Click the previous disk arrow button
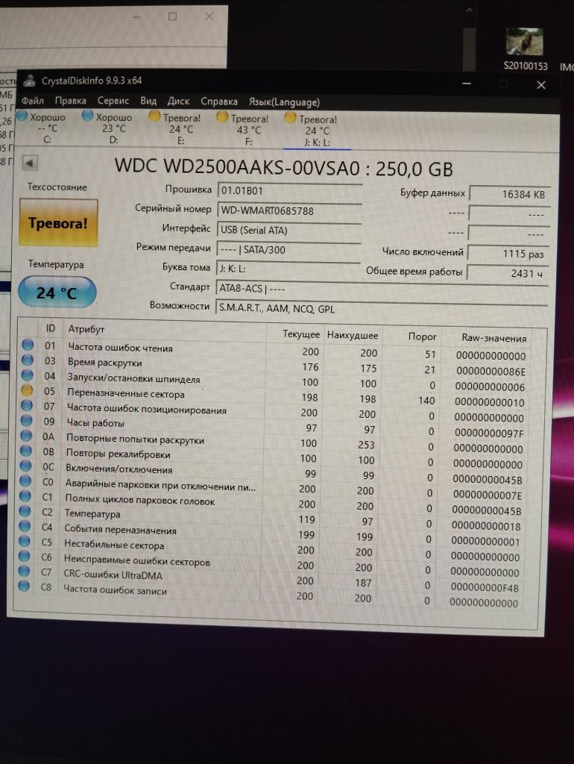574x764 pixels. (30, 163)
